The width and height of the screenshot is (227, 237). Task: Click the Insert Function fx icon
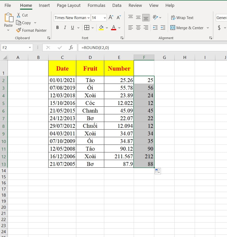[71, 48]
